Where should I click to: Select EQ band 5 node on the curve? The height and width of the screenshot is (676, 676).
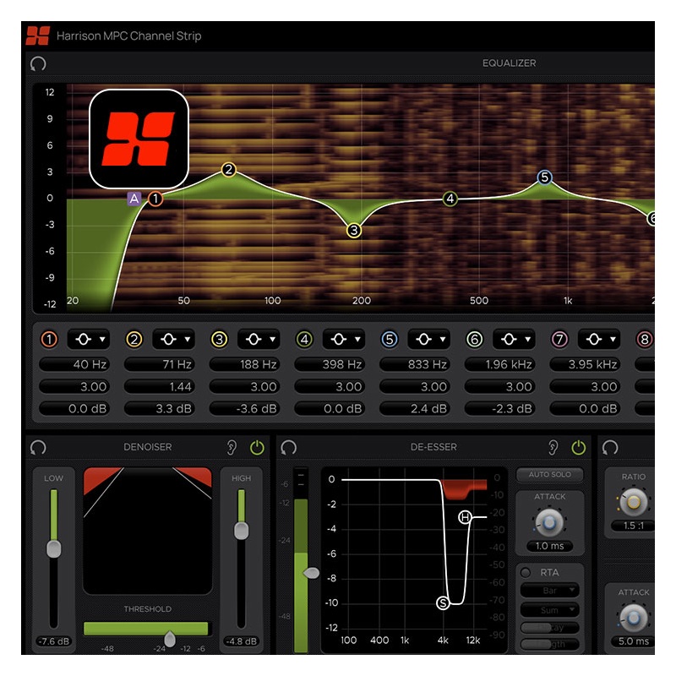(x=544, y=177)
